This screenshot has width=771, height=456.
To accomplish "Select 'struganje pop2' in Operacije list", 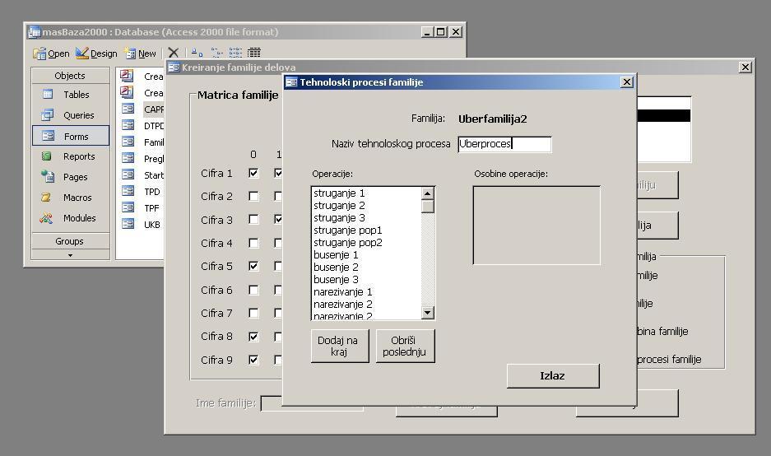I will (x=366, y=243).
